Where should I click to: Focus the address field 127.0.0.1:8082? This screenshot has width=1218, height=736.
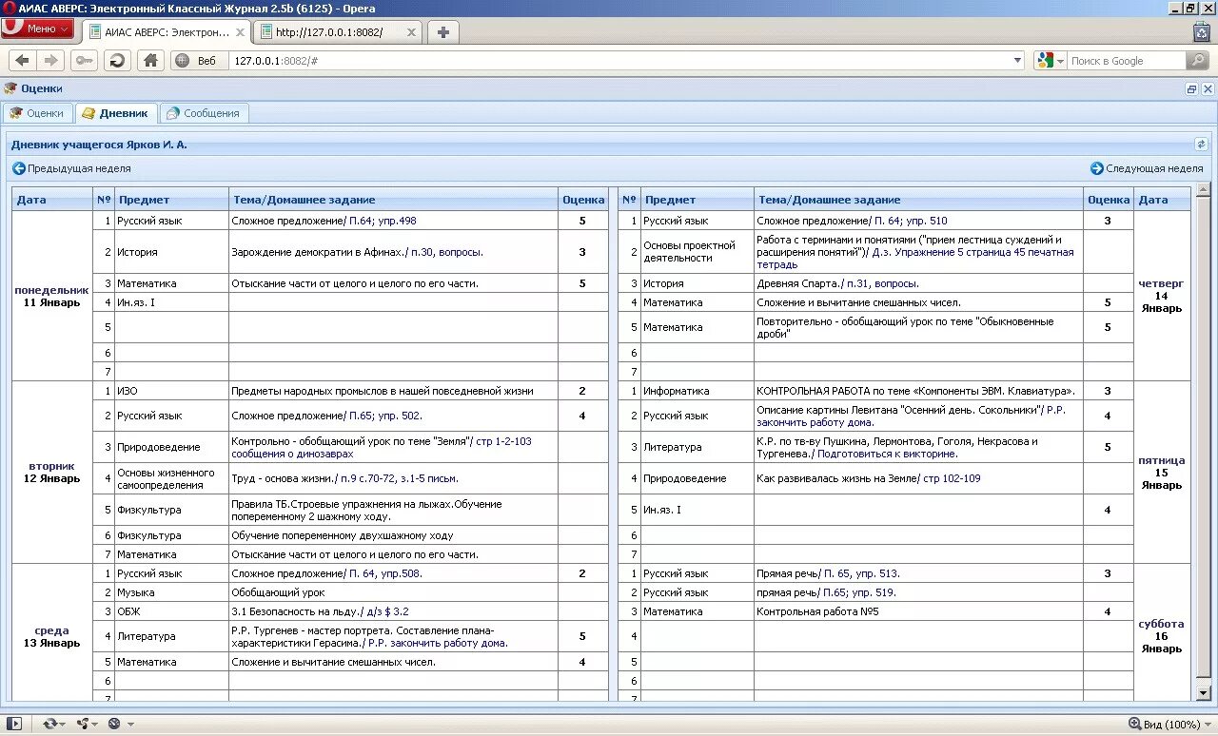[x=619, y=61]
